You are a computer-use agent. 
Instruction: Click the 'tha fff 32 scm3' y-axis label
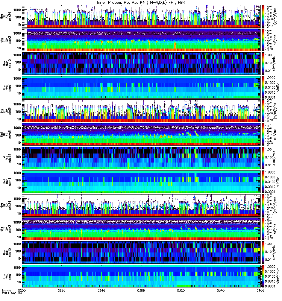[x=6, y=40]
